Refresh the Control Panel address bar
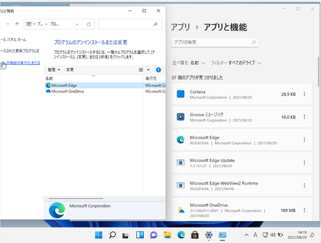 89,24
